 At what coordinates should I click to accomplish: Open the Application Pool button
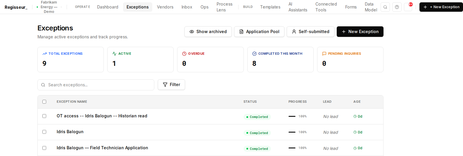click(x=259, y=32)
